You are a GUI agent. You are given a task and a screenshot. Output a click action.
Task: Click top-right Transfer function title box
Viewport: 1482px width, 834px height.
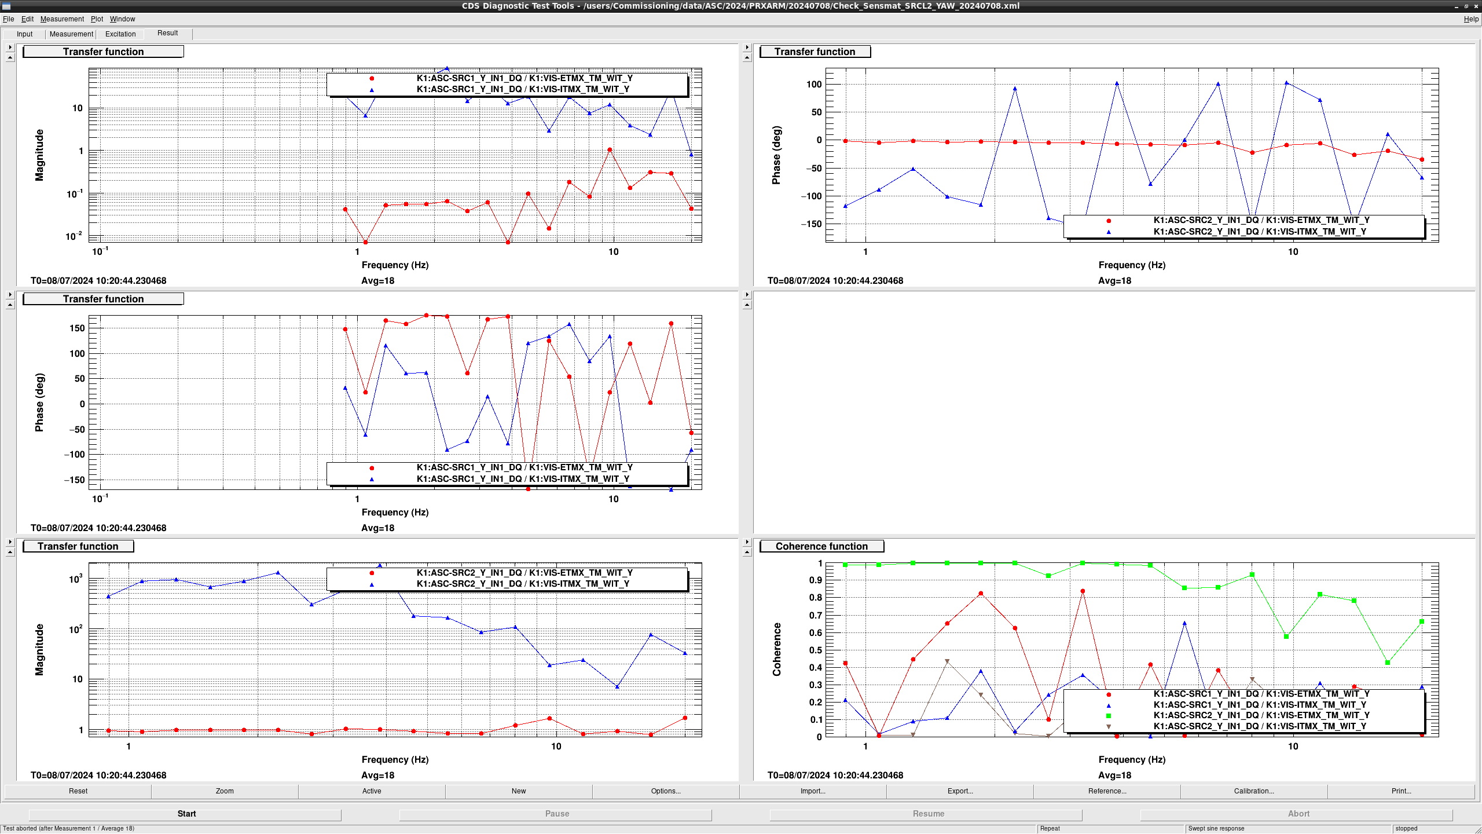point(815,52)
